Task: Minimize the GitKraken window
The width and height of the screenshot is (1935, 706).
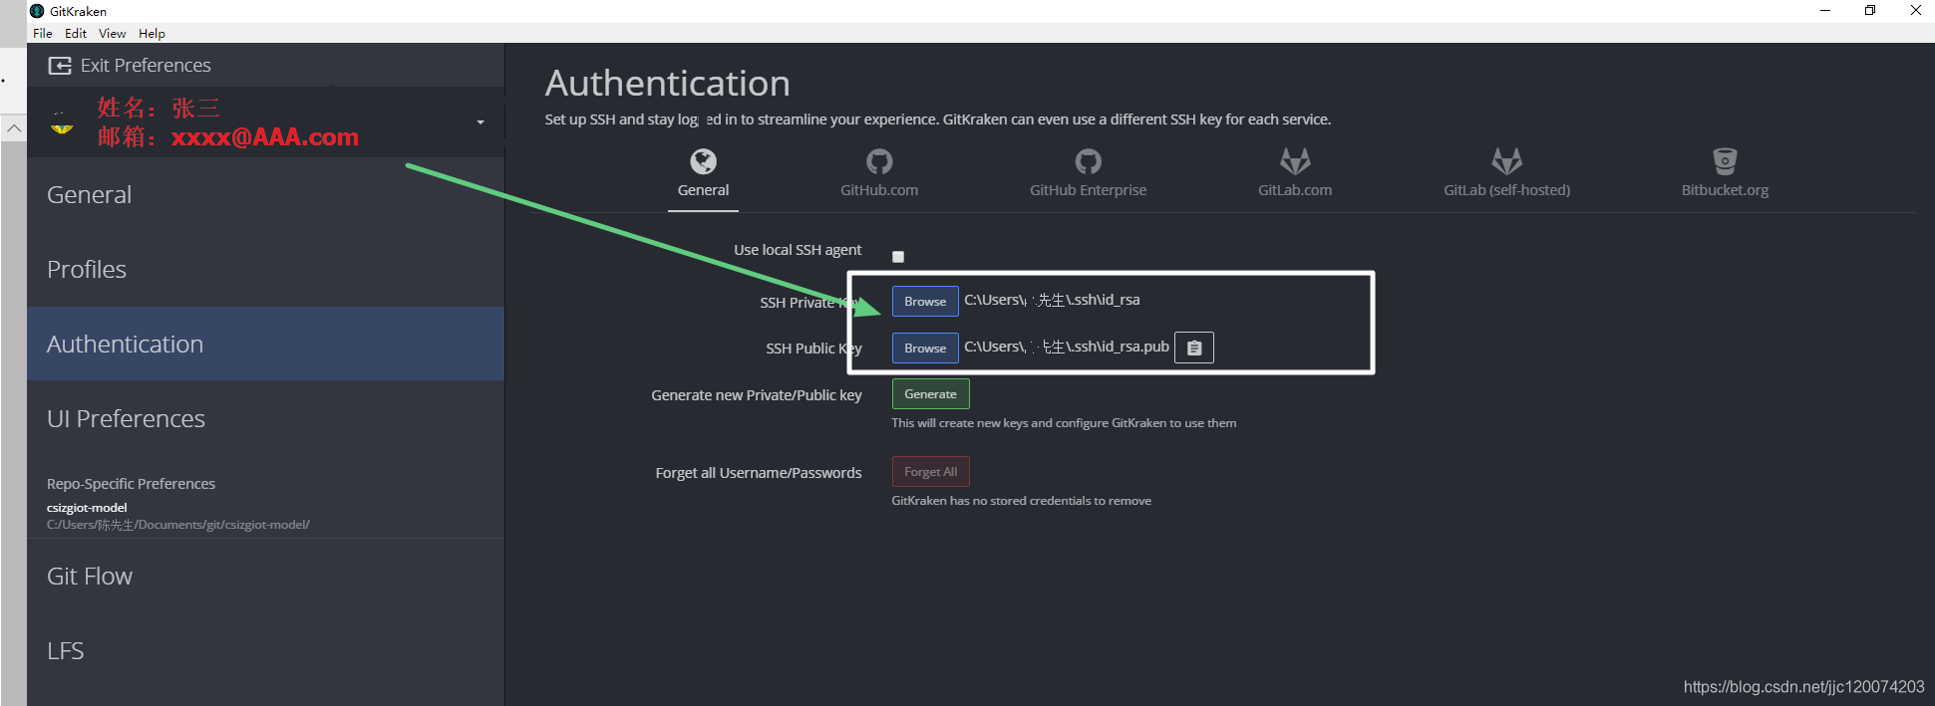Action: 1825,11
